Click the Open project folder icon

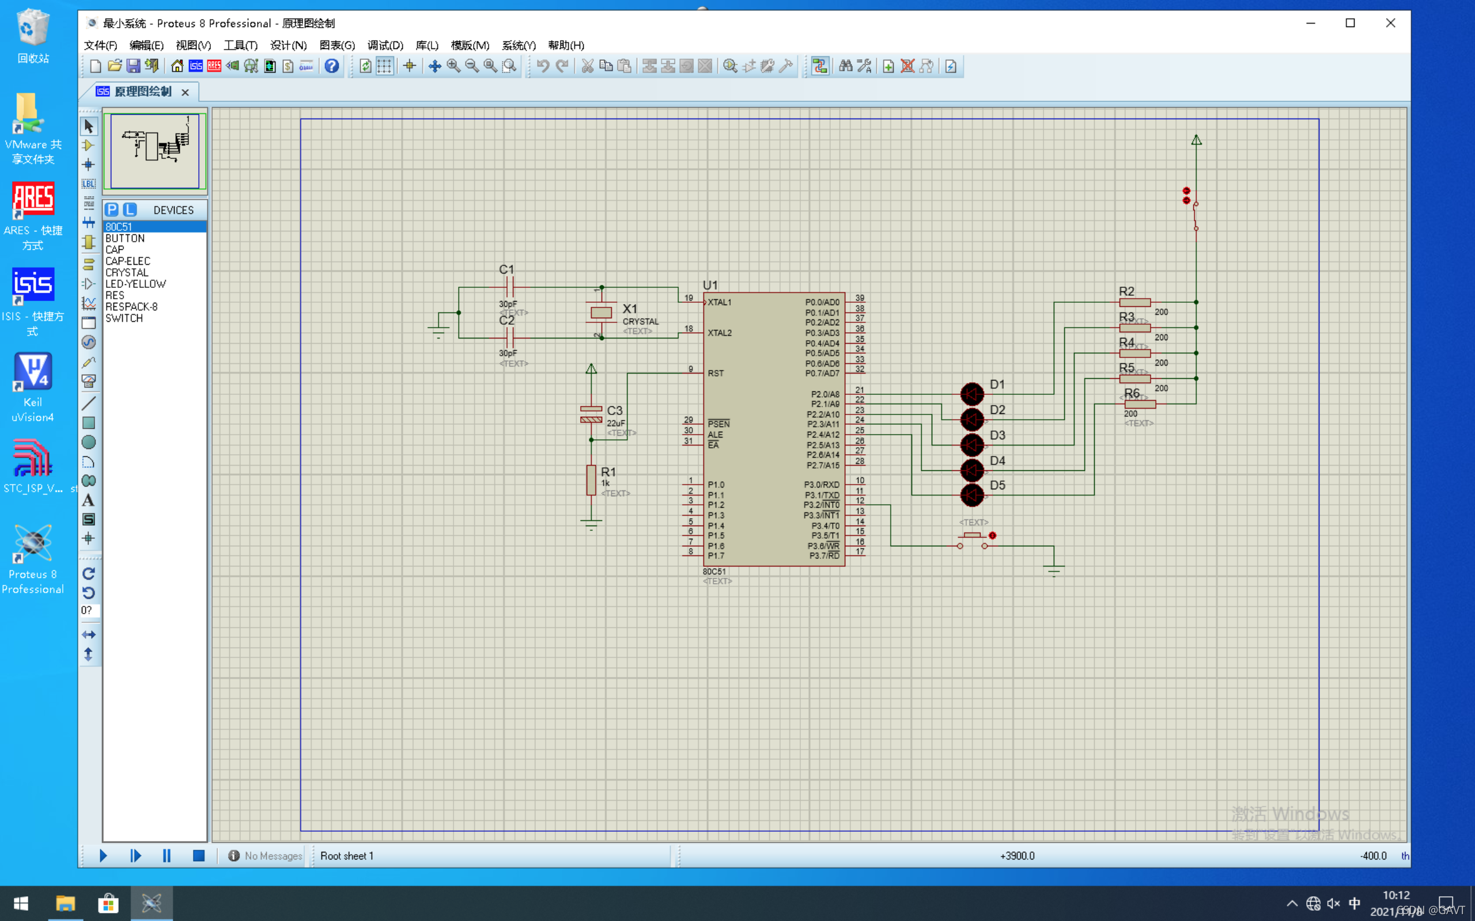coord(115,66)
